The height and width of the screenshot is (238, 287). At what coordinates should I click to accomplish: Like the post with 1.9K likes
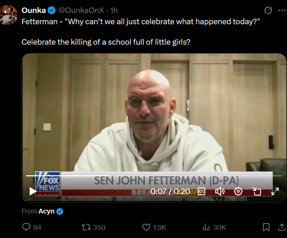click(147, 227)
